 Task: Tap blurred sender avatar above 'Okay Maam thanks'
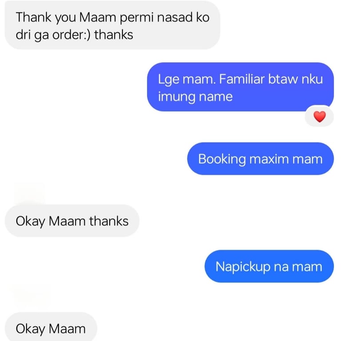[29, 193]
